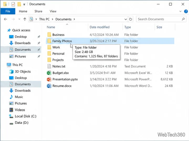Click the pin icon next to Quick access Pictures
This screenshot has height=141, width=189.
tap(39, 56)
